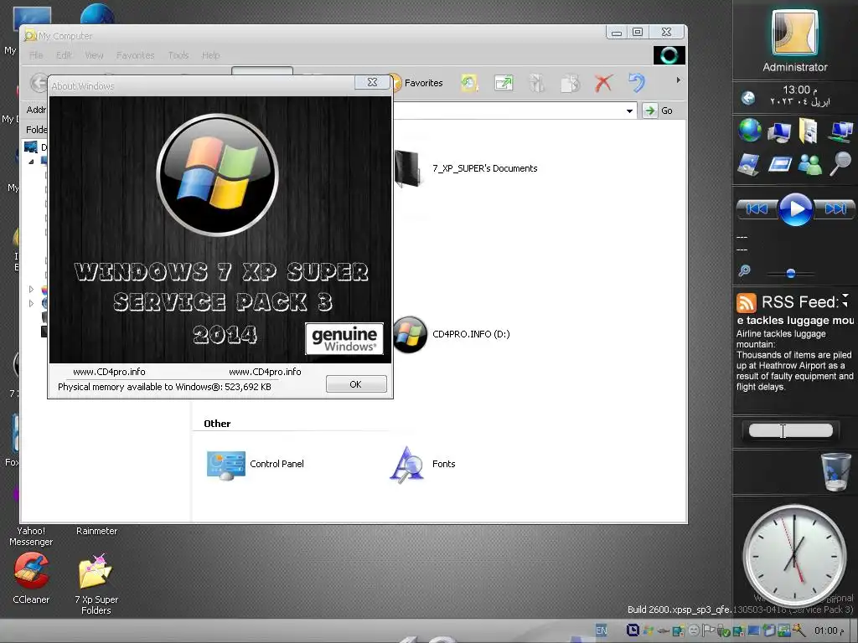Viewport: 858px width, 643px height.
Task: Click the throbber logo in My Computer
Action: pos(669,55)
